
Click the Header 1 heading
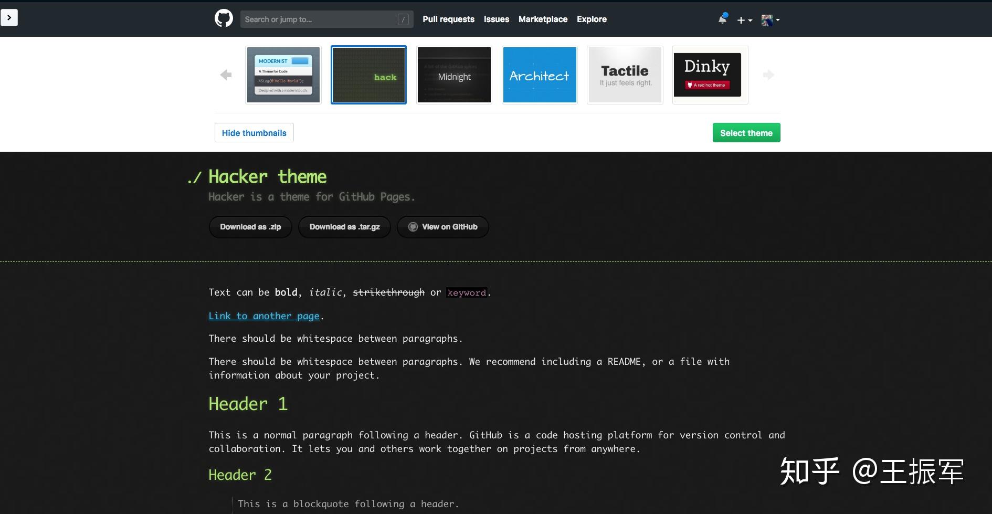click(x=248, y=404)
